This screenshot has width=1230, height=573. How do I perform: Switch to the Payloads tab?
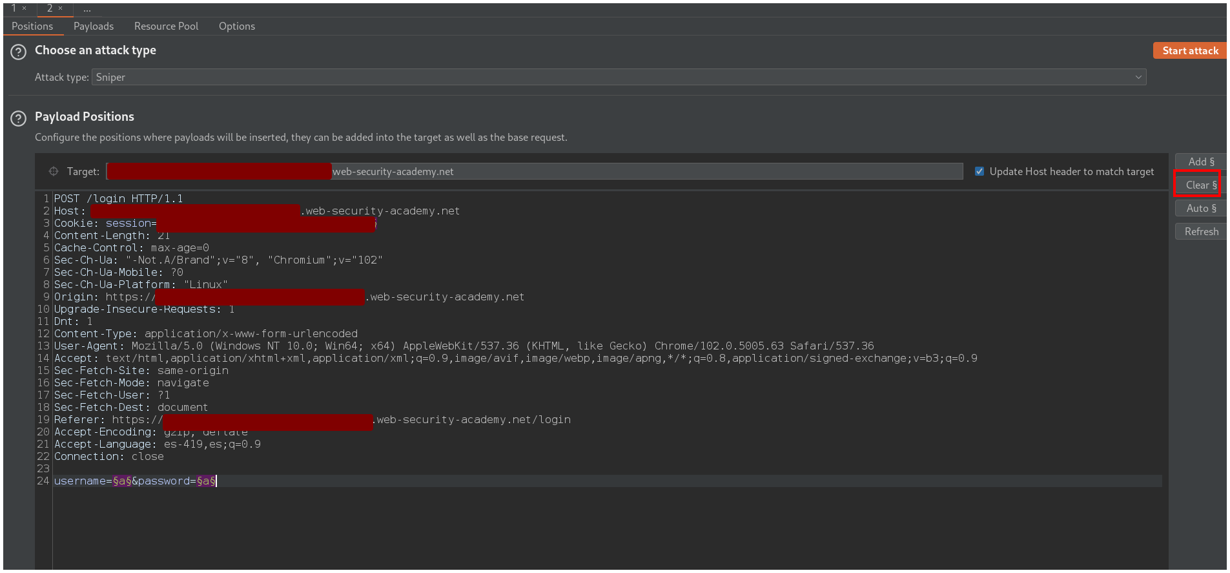[94, 26]
